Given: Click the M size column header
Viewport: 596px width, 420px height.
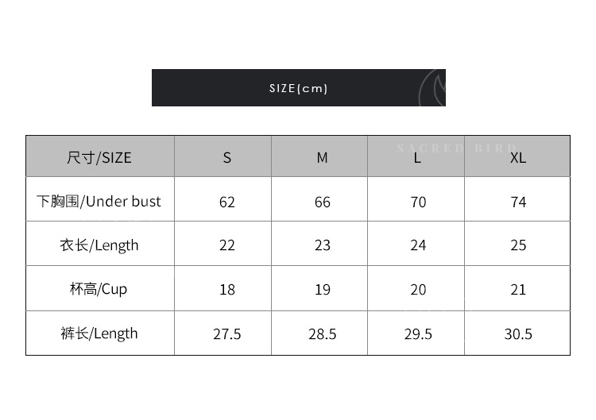Looking at the screenshot, I should [x=322, y=157].
